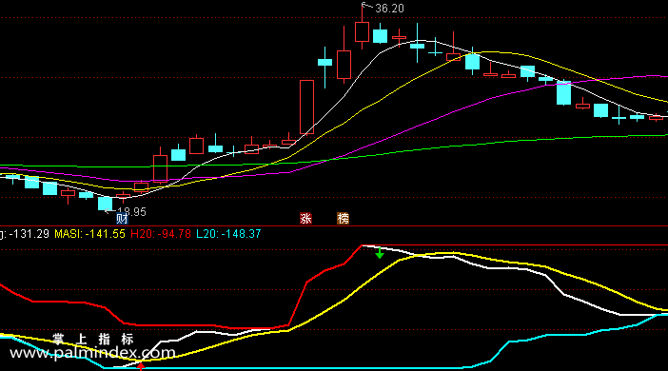Select the candlestick at the 36.20 peak
The height and width of the screenshot is (371, 668).
[x=363, y=27]
